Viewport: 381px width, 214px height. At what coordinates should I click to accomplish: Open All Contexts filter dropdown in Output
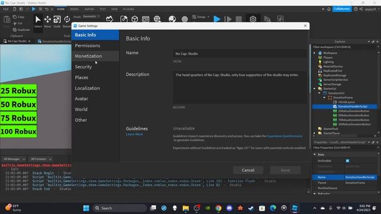tap(40, 159)
